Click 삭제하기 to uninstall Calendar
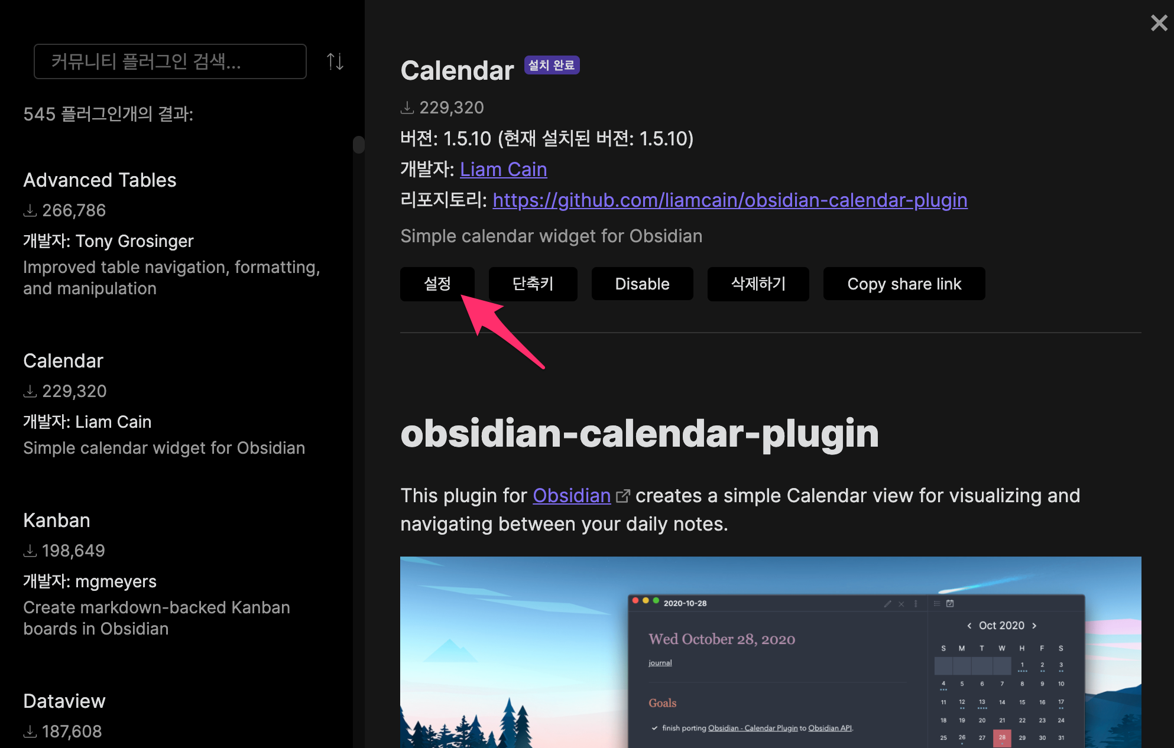Image resolution: width=1174 pixels, height=748 pixels. click(758, 284)
